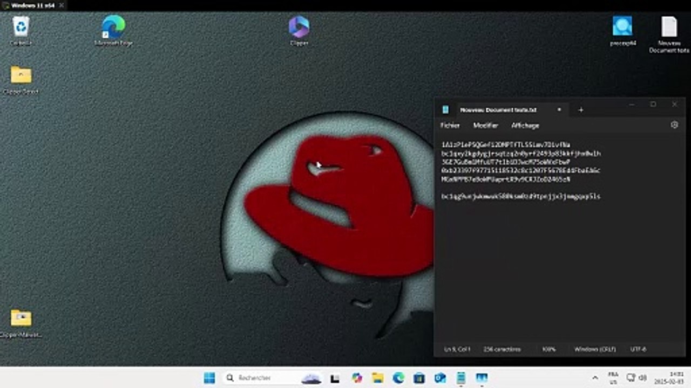Click the Notepad taskbar icon
The width and height of the screenshot is (691, 388).
coord(460,378)
